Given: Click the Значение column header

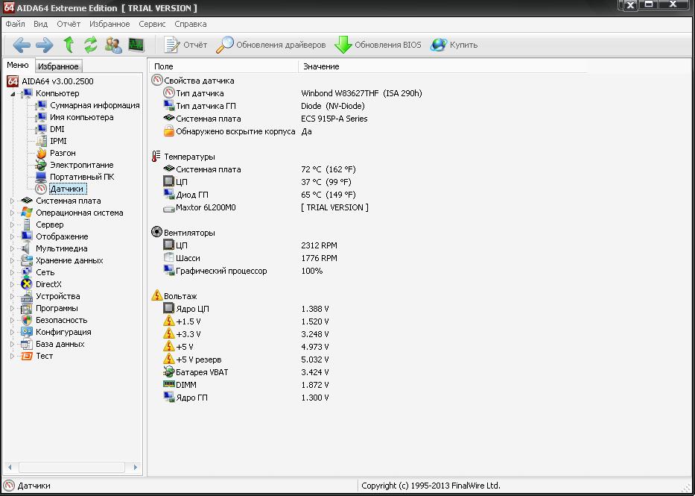Looking at the screenshot, I should click(321, 66).
